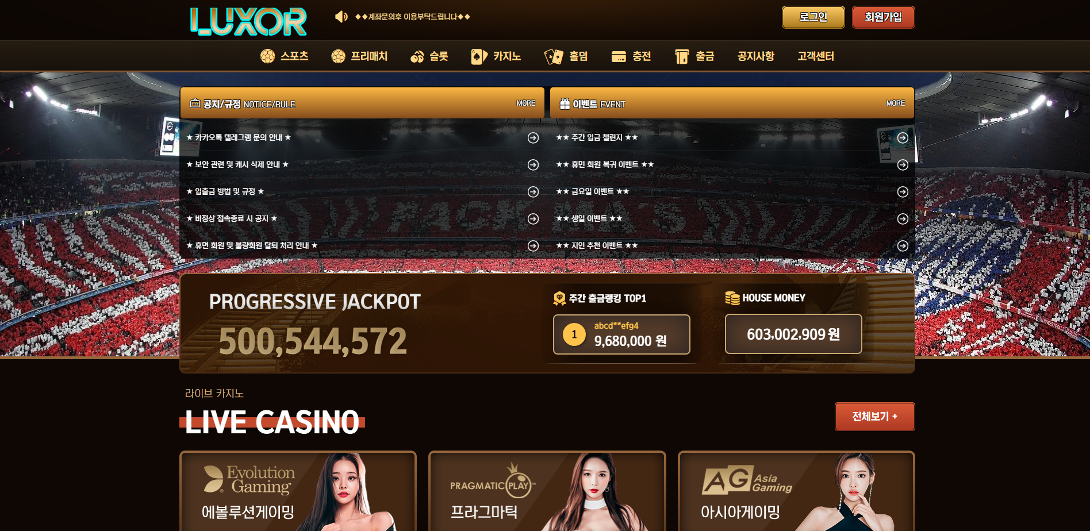Viewport: 1090px width, 531px height.
Task: Click the speaker announcement icon
Action: pyautogui.click(x=341, y=17)
